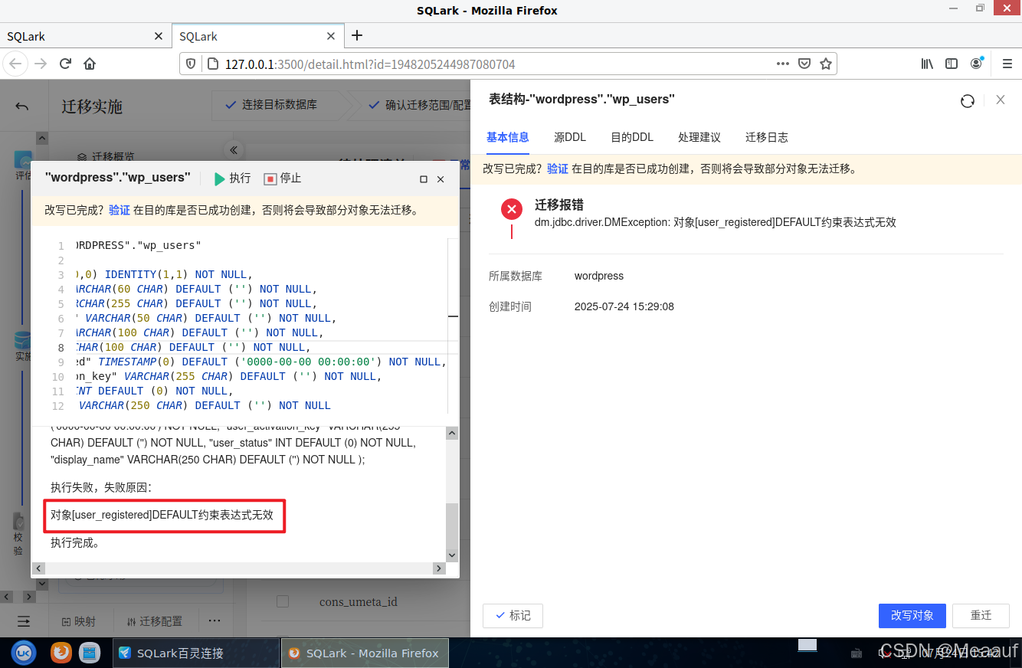Click the green Execute (执行) play icon

coord(219,178)
